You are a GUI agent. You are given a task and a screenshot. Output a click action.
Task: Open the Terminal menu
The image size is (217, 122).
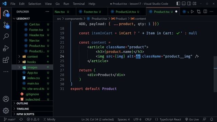[79, 4]
